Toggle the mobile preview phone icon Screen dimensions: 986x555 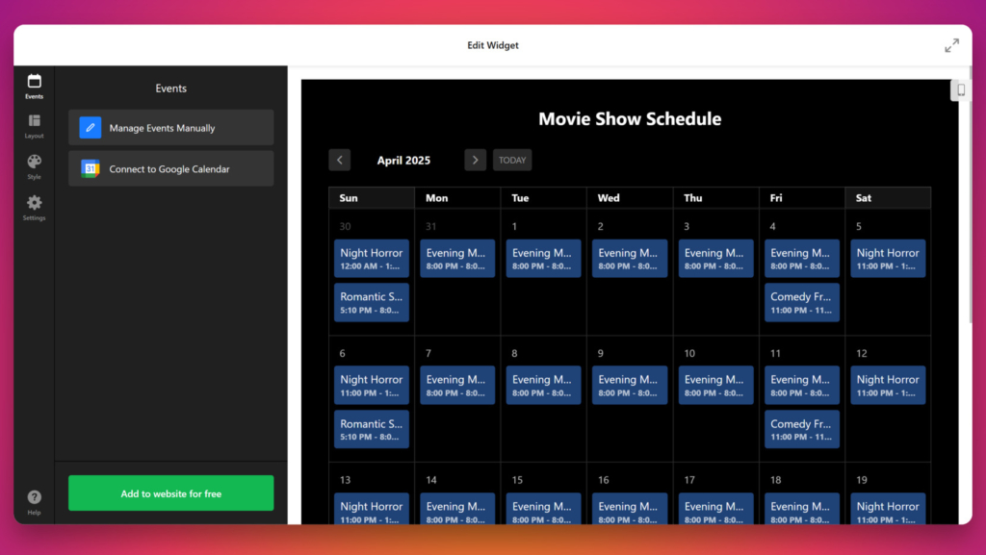coord(960,88)
